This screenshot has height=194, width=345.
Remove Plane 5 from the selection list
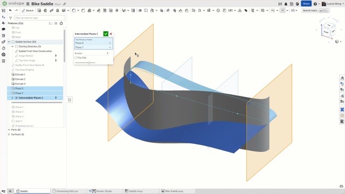110,43
